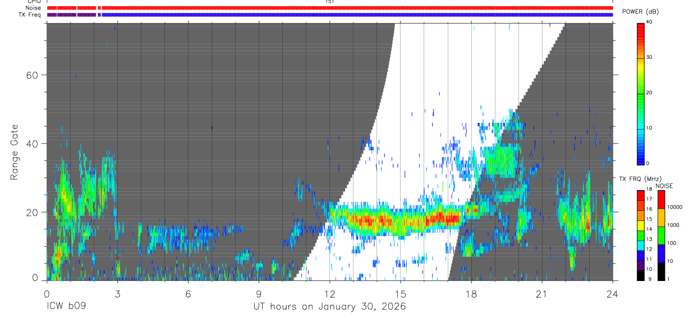Click the 'TX Freq' row label at top left

[30, 15]
